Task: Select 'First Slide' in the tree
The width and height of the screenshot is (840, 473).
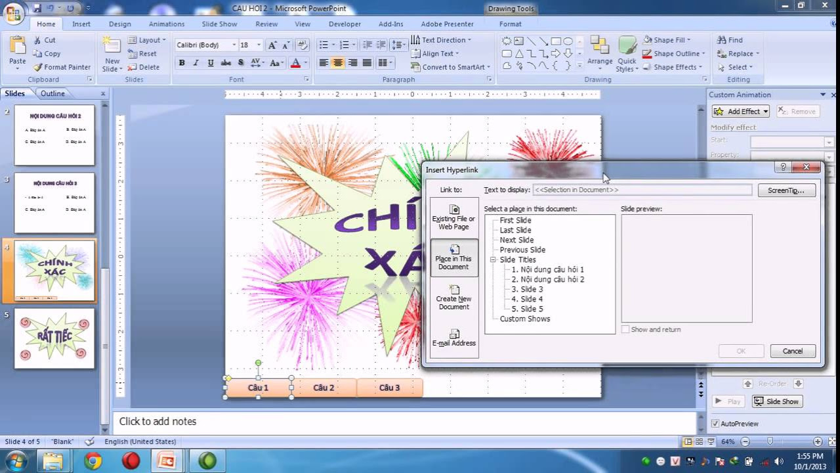Action: click(515, 220)
